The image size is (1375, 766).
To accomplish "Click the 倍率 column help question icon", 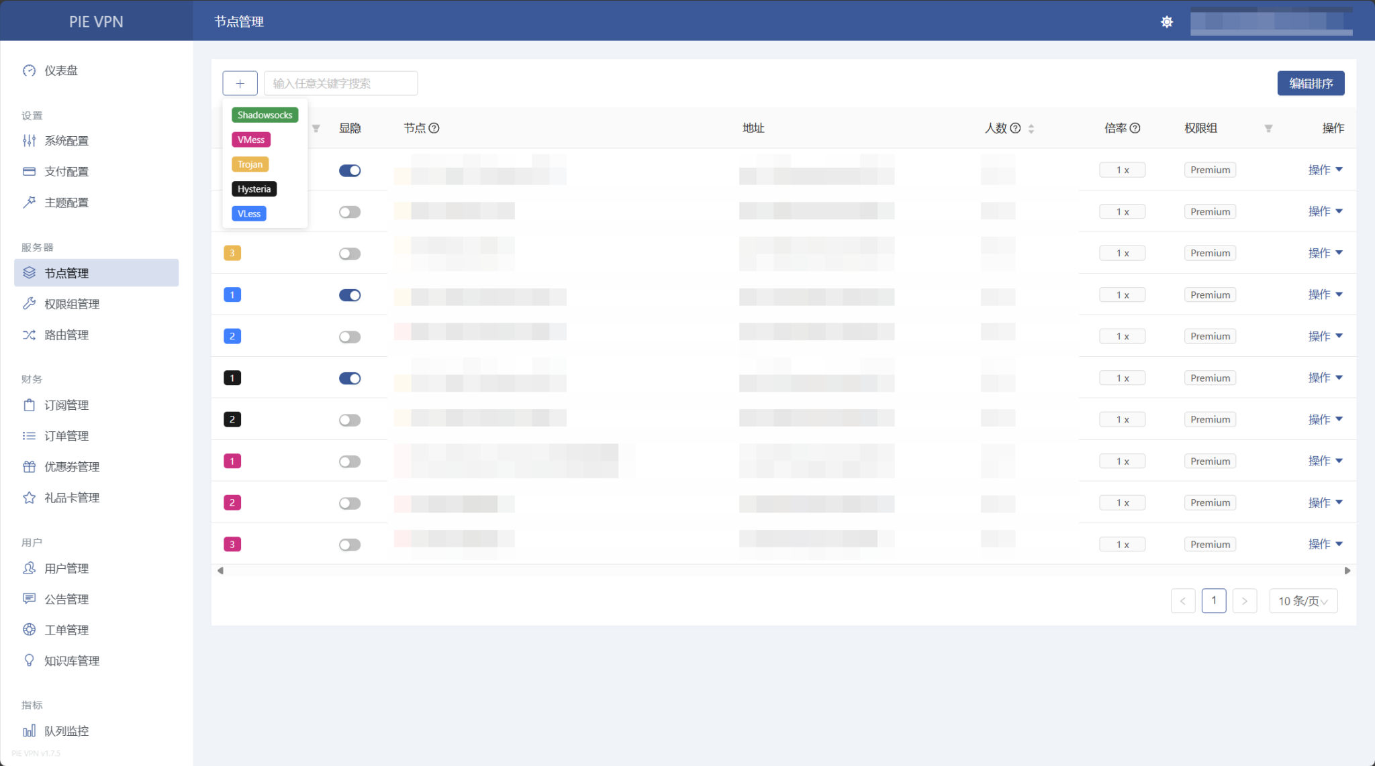I will click(1135, 128).
